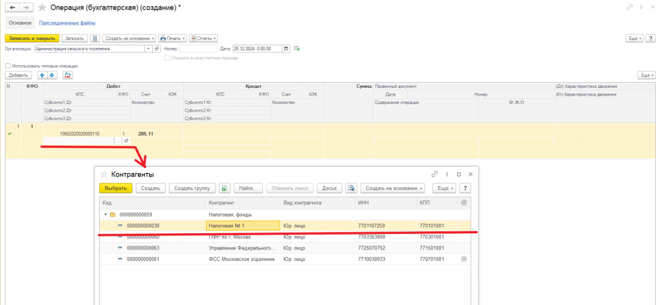The height and width of the screenshot is (305, 663).
Task: Open the Отчеты dropdown
Action: 203,38
